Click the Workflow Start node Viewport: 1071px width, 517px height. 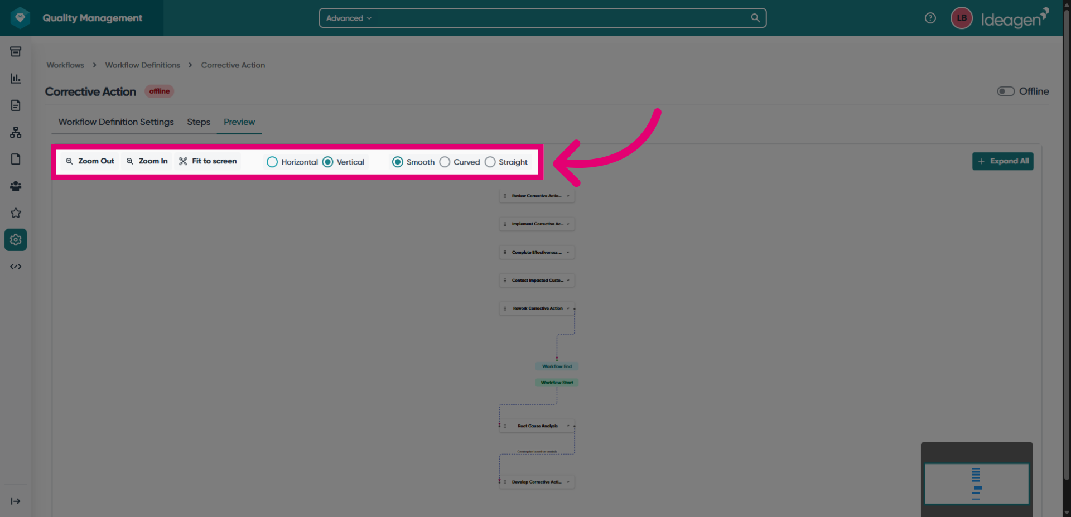point(557,383)
